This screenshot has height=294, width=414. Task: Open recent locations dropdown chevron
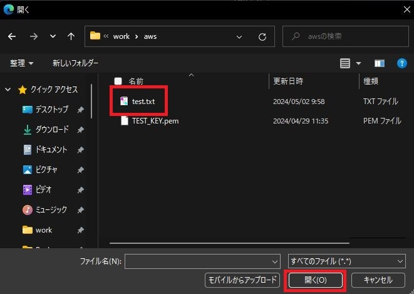pyautogui.click(x=53, y=36)
